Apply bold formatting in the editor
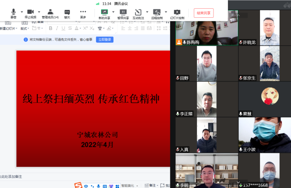The height and width of the screenshot is (188, 291). click(51, 28)
